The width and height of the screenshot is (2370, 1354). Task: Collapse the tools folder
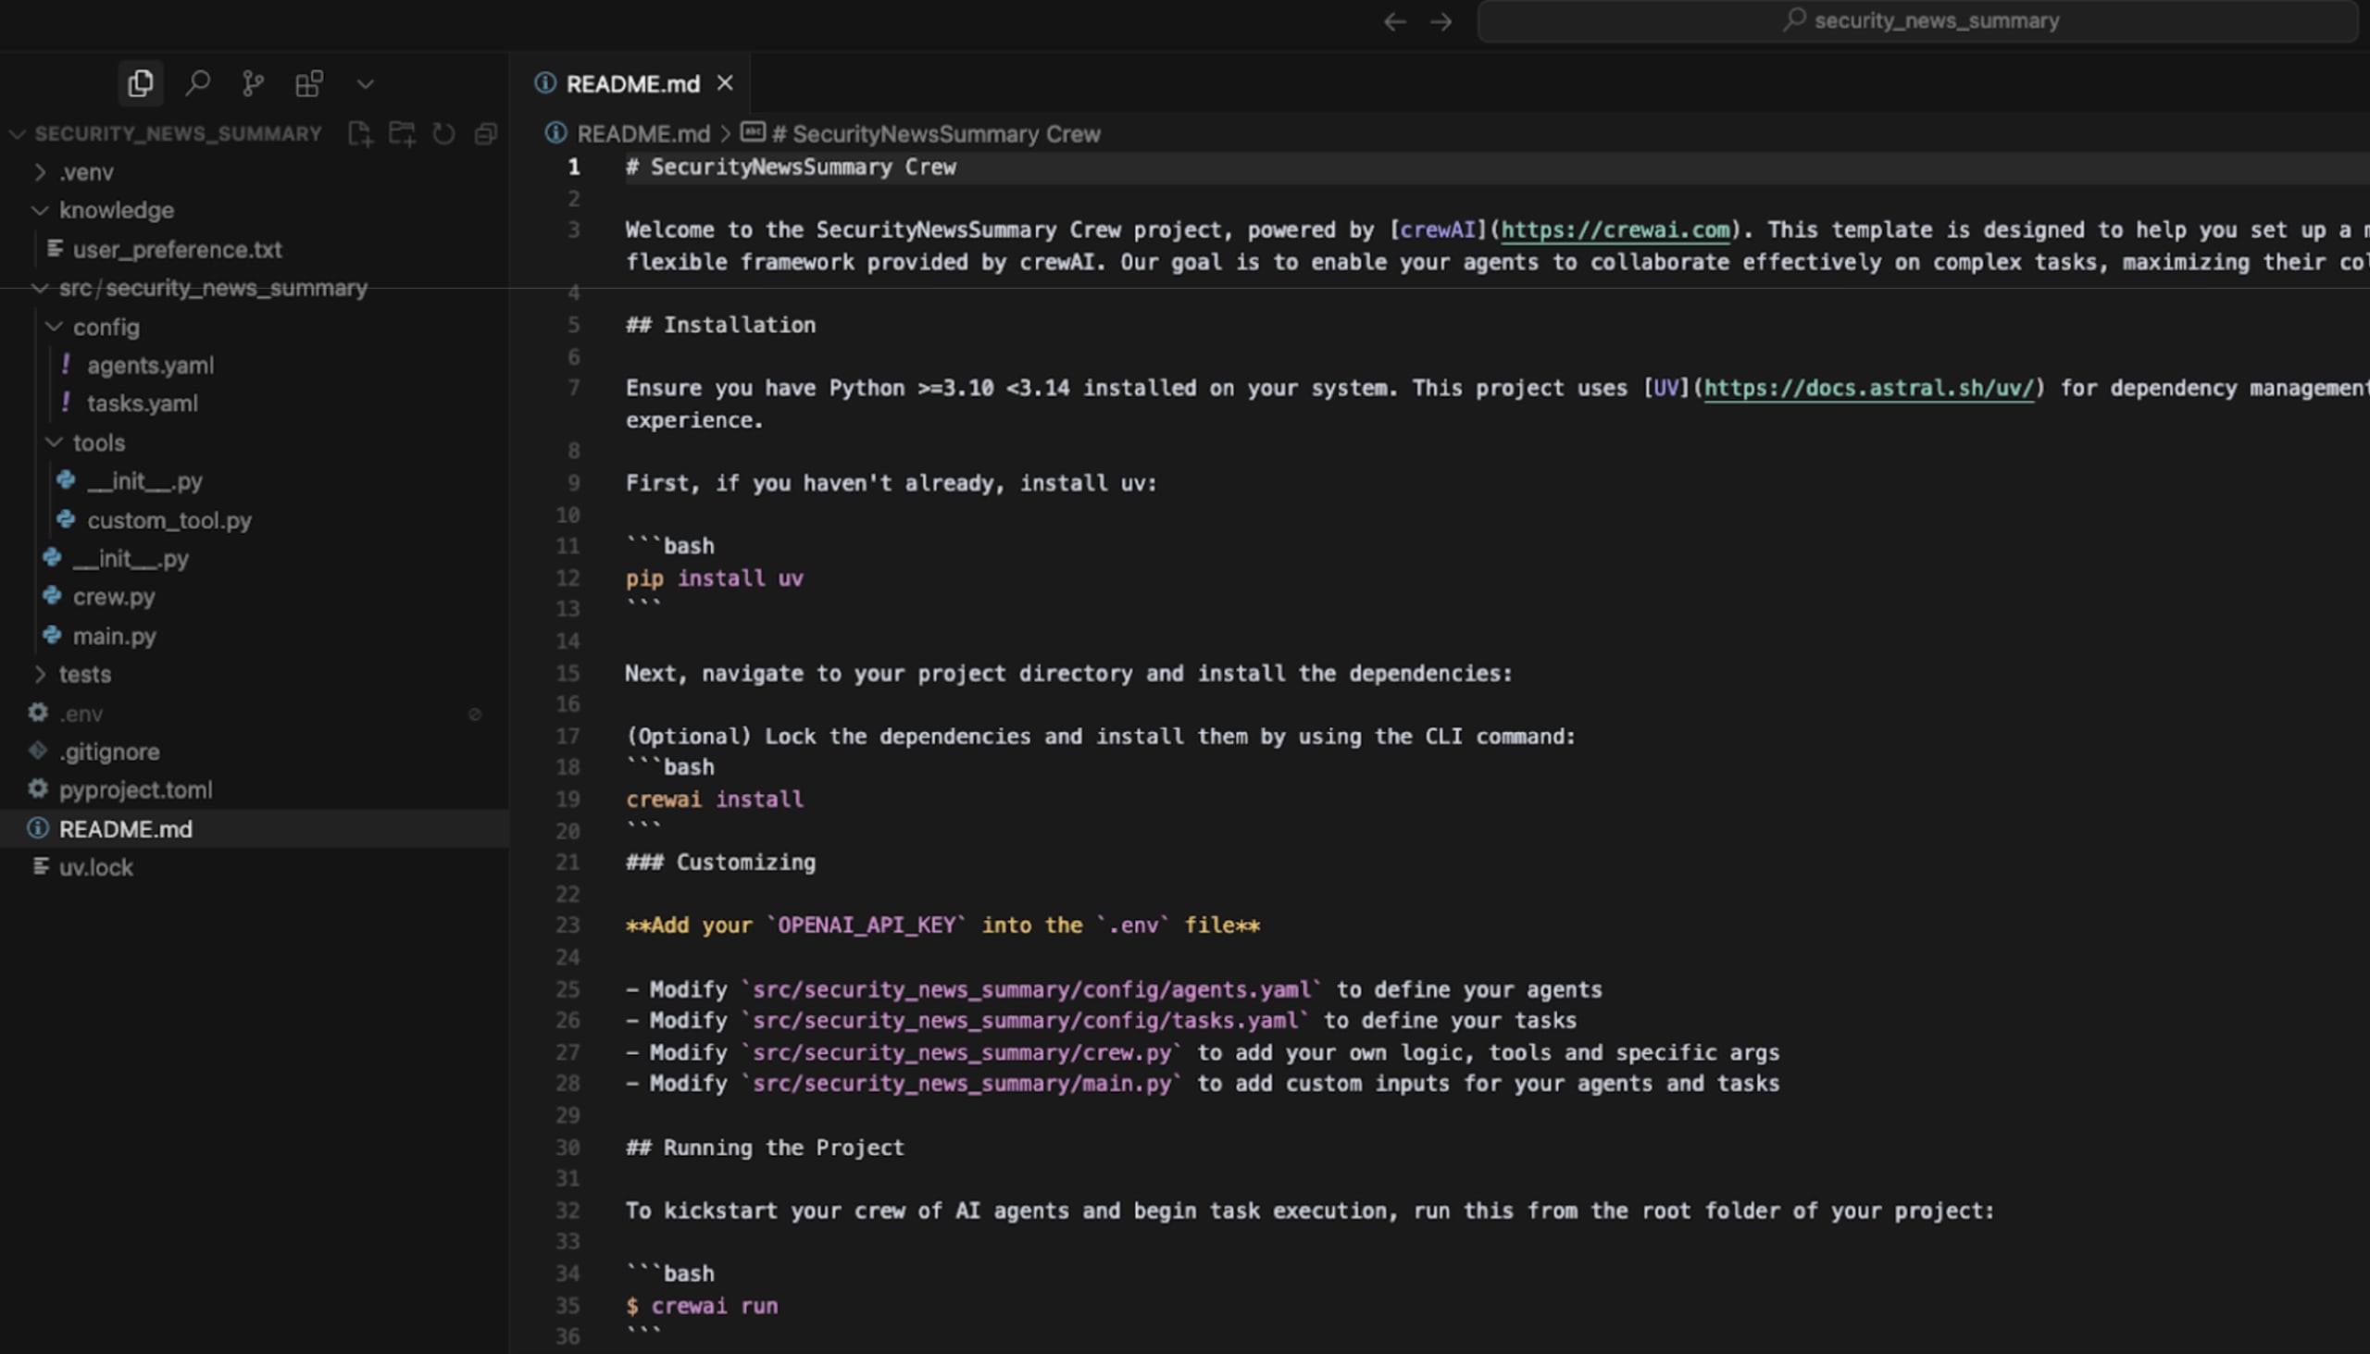pyautogui.click(x=98, y=442)
